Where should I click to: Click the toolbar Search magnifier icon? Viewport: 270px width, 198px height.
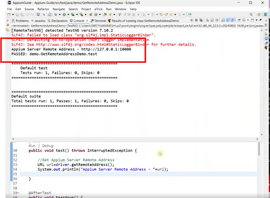coord(251,15)
